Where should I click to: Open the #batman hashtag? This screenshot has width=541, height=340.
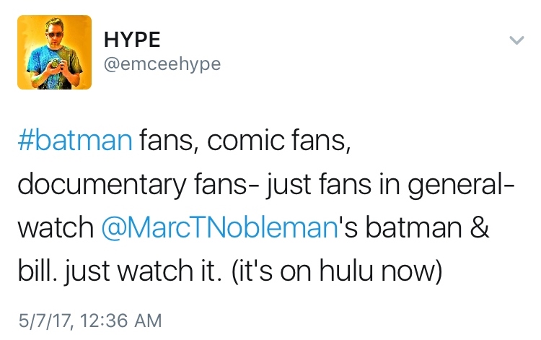[74, 143]
